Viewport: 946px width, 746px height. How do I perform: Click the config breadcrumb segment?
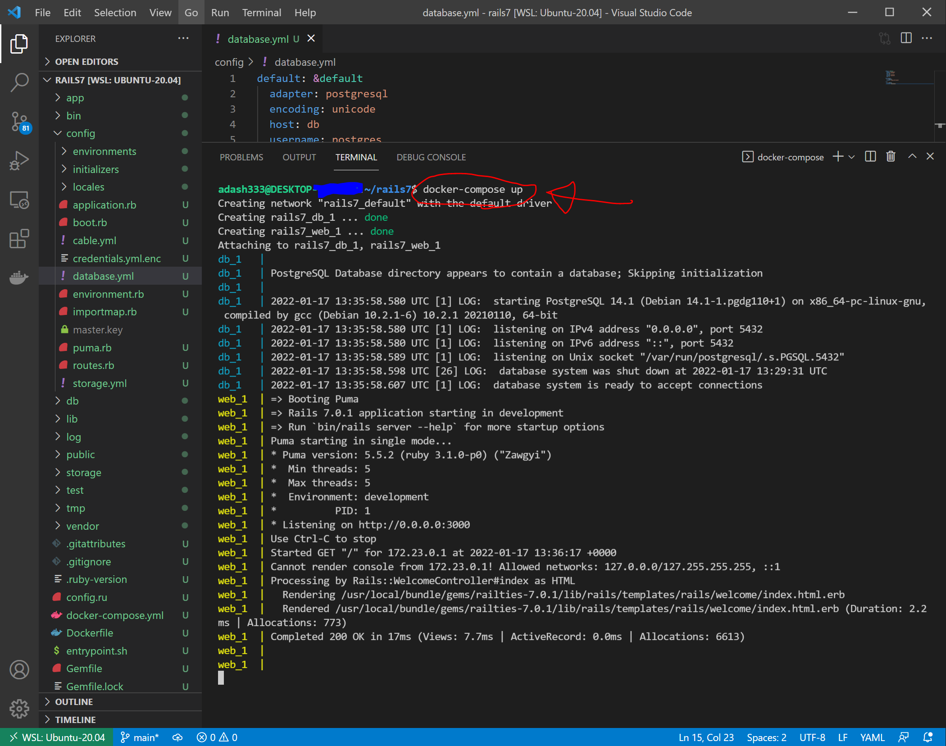229,62
